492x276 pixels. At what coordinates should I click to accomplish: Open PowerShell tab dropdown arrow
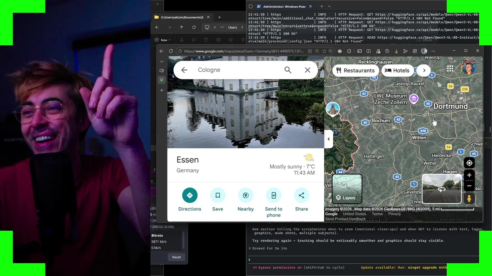pos(329,6)
